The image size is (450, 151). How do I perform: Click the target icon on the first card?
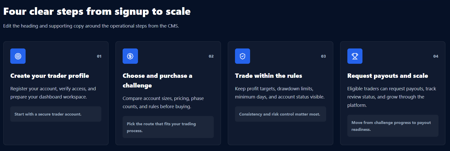(x=18, y=56)
